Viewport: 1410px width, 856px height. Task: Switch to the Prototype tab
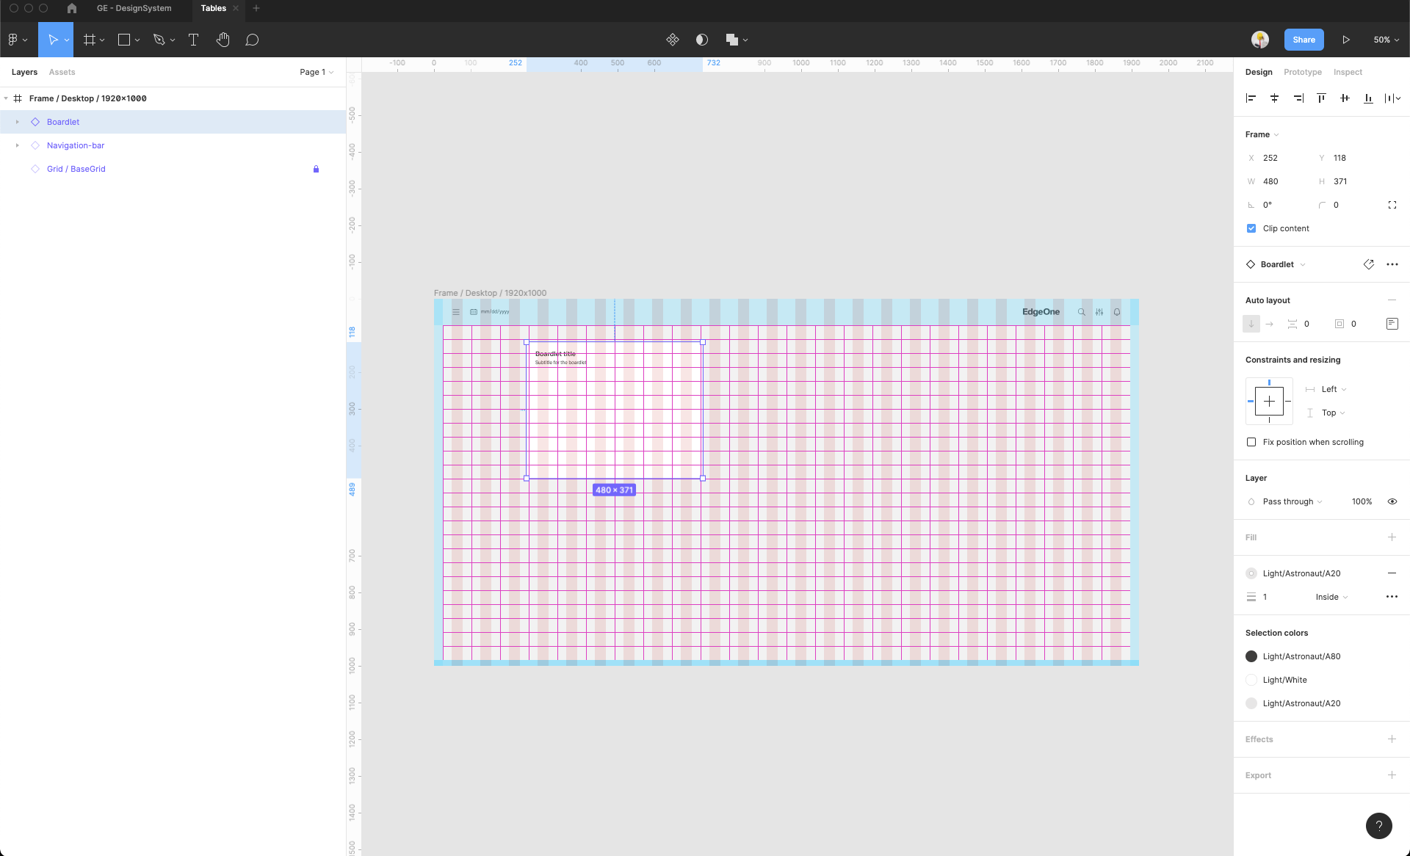pyautogui.click(x=1302, y=72)
